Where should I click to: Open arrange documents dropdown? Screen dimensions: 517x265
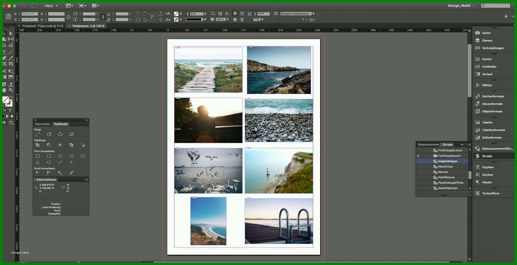tap(95, 5)
